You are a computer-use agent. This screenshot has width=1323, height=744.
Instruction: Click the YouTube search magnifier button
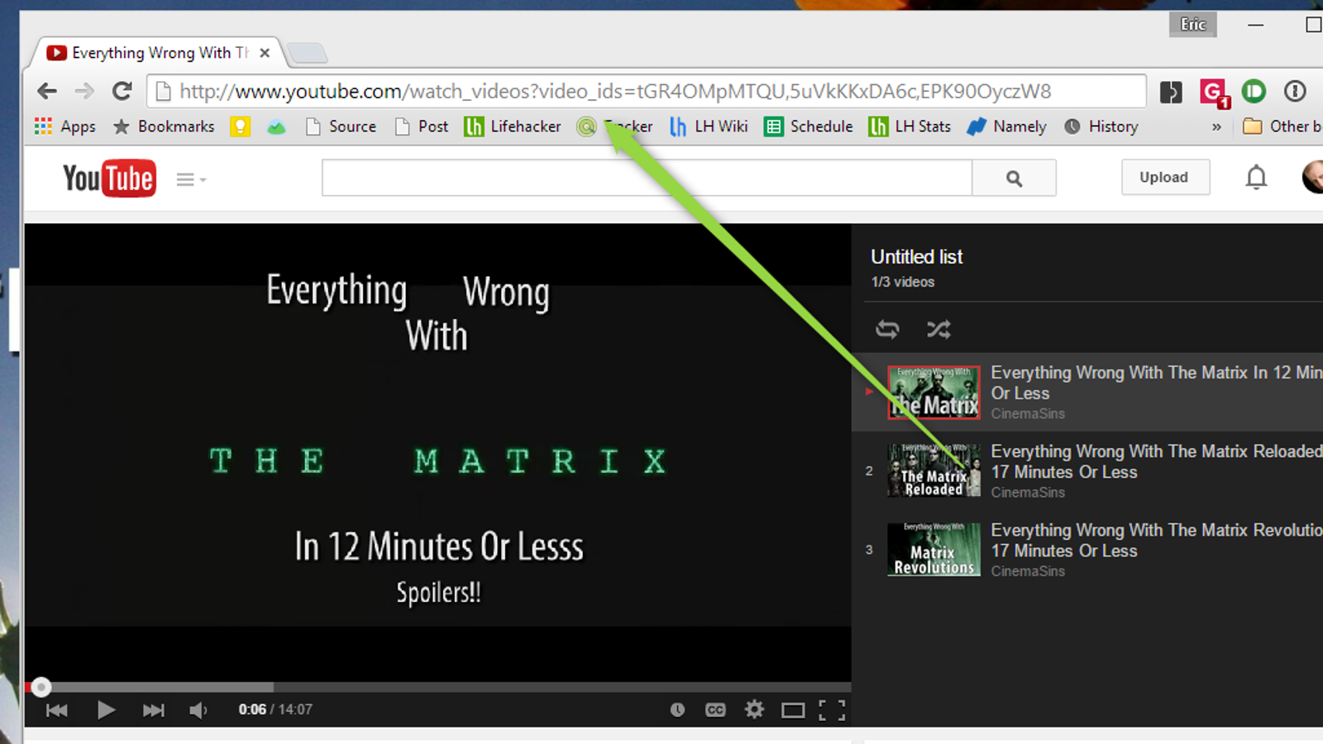click(x=1014, y=179)
